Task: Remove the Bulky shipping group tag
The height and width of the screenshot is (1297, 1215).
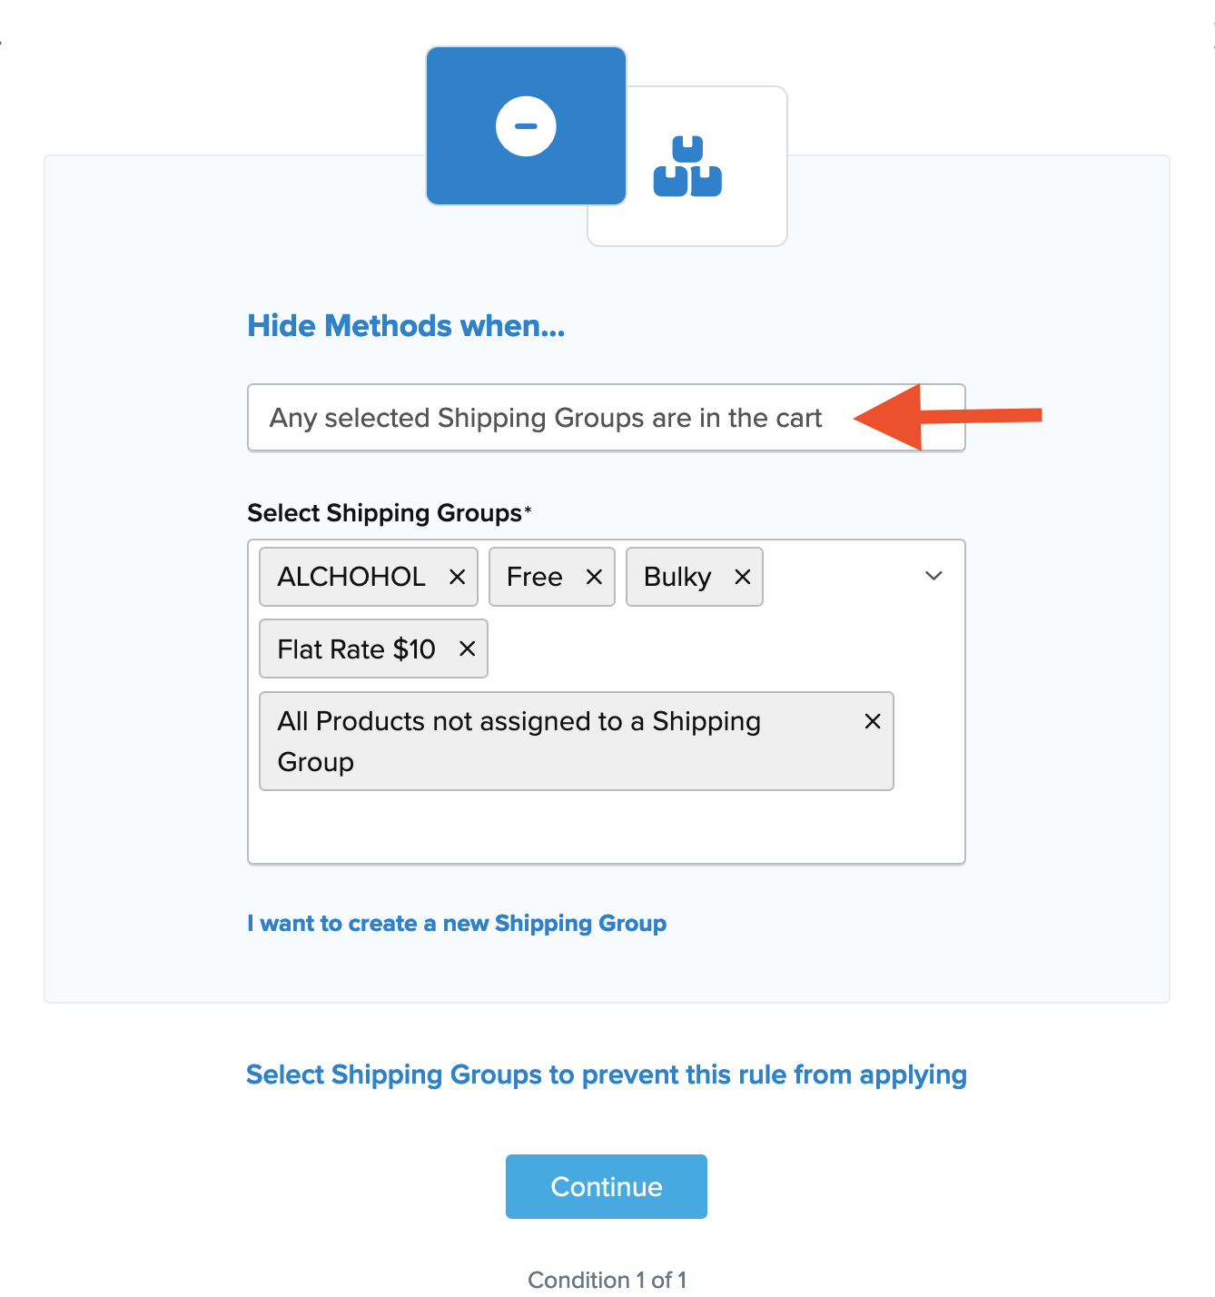Action: coord(743,577)
